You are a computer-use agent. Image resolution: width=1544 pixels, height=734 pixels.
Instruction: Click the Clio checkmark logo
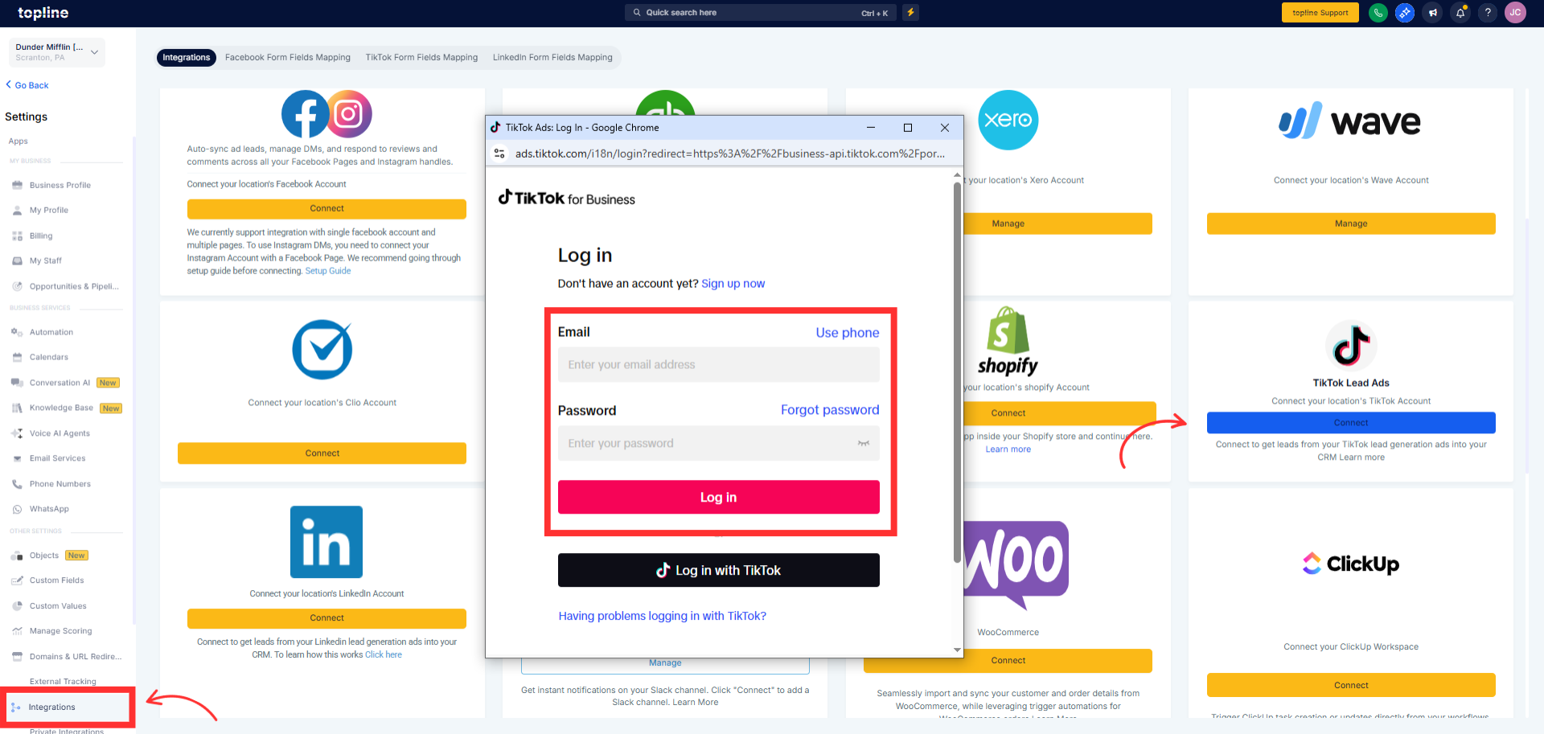tap(322, 350)
